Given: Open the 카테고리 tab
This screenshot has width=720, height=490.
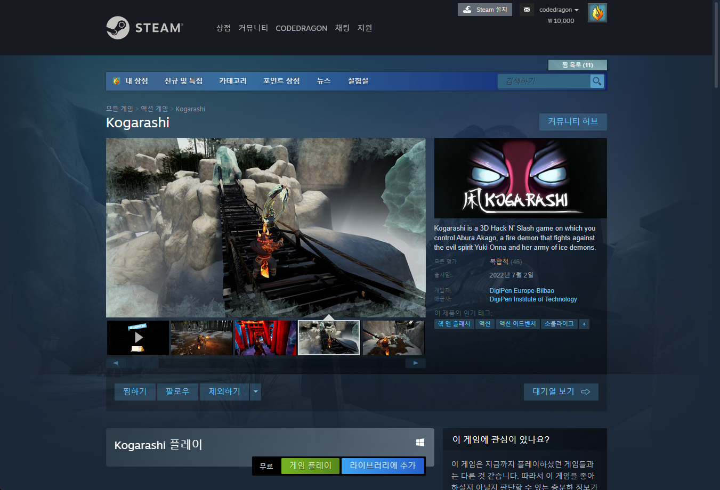Looking at the screenshot, I should click(233, 81).
